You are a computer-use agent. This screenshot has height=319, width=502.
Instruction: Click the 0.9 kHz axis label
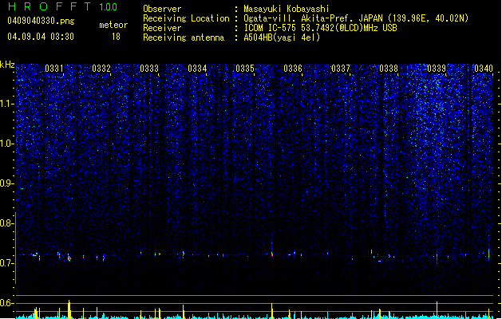click(x=6, y=183)
